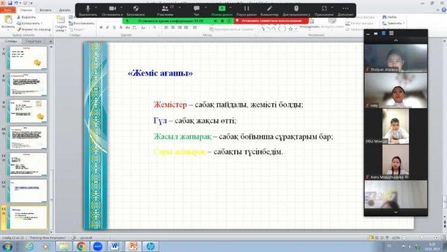Select Sholpan's video tile
Image resolution: width=447 pixels, height=252 pixels.
[396, 58]
